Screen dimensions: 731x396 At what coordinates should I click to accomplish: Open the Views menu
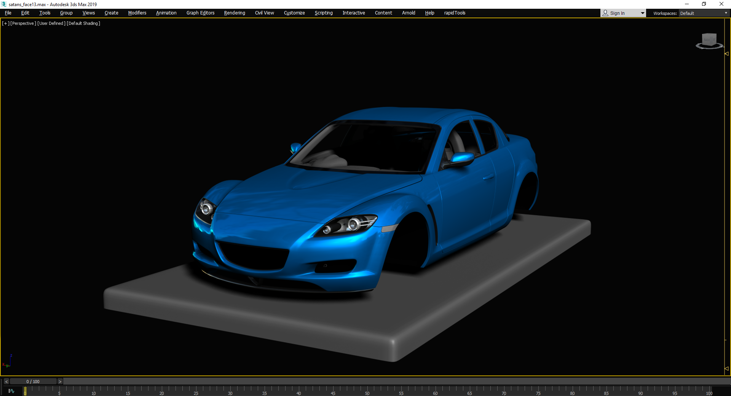[x=89, y=13]
